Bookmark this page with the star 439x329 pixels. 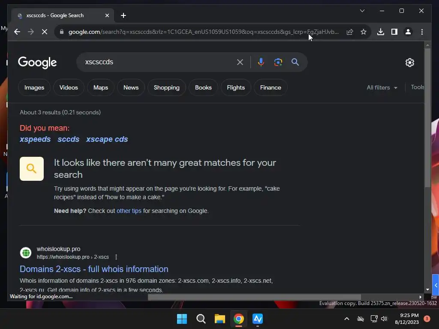[x=364, y=32]
